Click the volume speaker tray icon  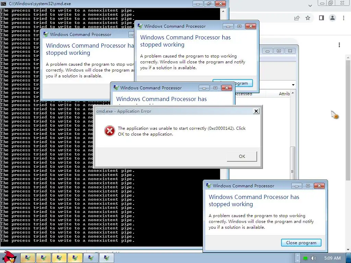pos(313,258)
